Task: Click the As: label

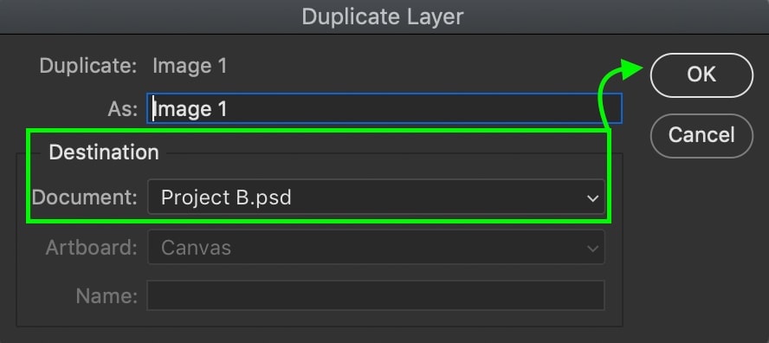Action: click(x=123, y=109)
